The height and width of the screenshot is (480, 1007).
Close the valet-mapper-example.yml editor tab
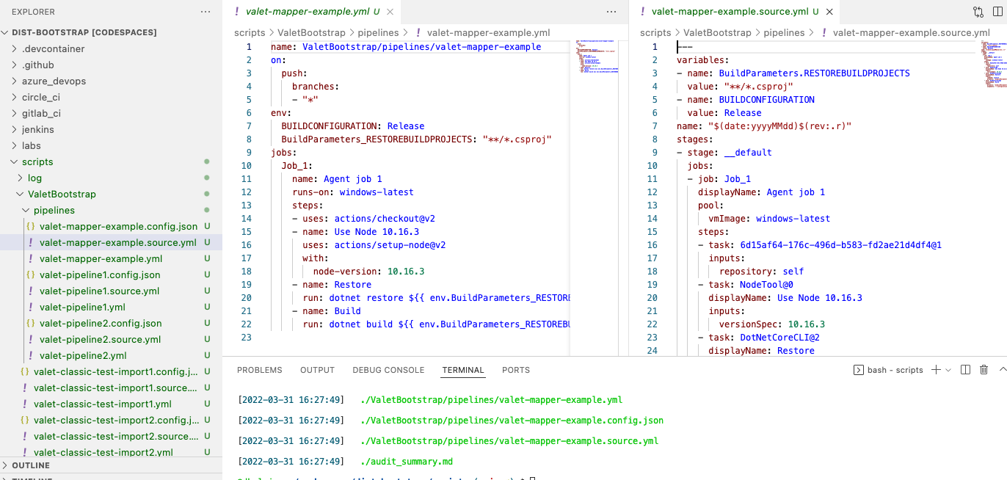click(x=390, y=12)
